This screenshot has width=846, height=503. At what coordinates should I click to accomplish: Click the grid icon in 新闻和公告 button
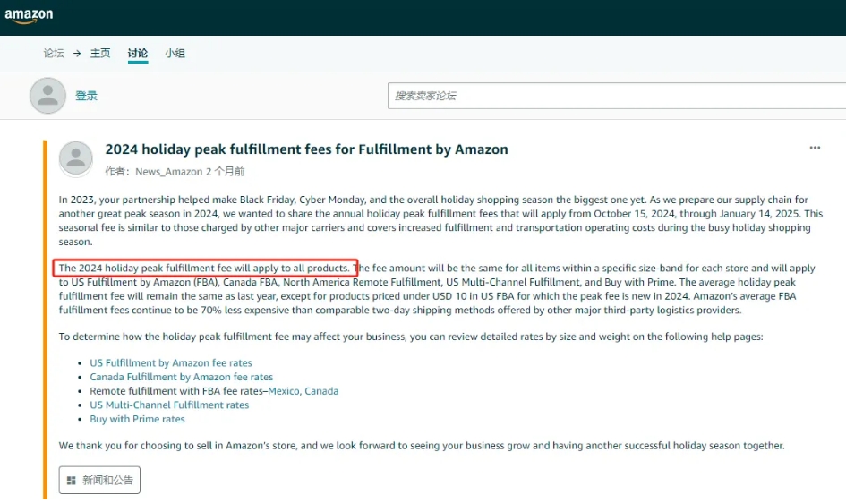(x=72, y=481)
